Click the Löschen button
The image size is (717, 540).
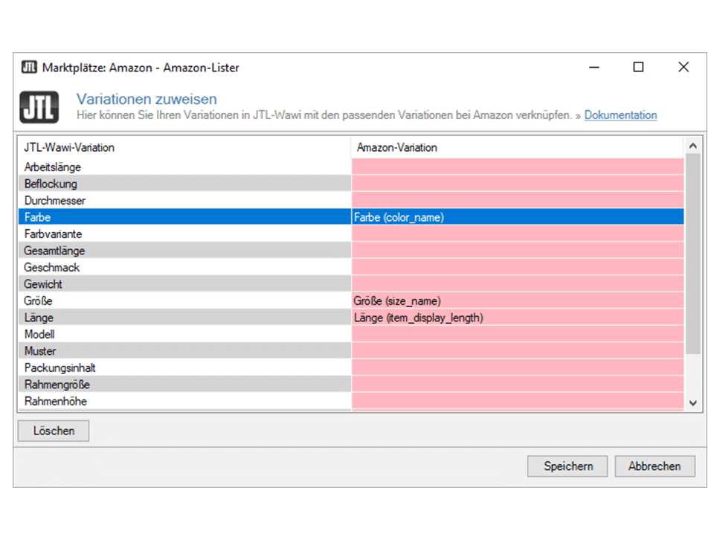pos(54,431)
